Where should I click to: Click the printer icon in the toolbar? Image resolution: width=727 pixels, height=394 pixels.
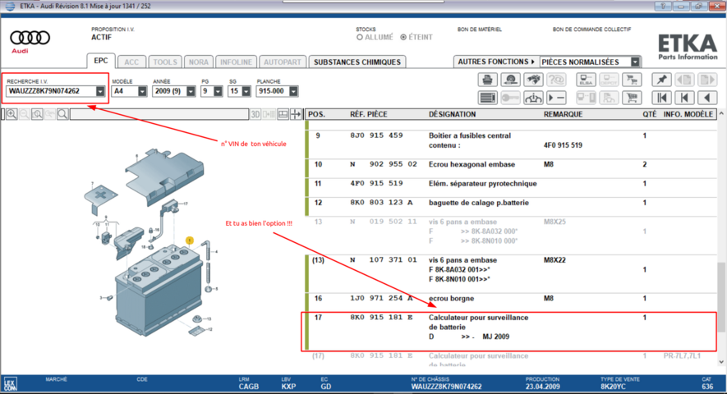(487, 80)
